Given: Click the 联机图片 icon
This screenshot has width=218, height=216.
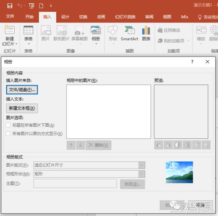Looking at the screenshot, I should click(62, 30).
